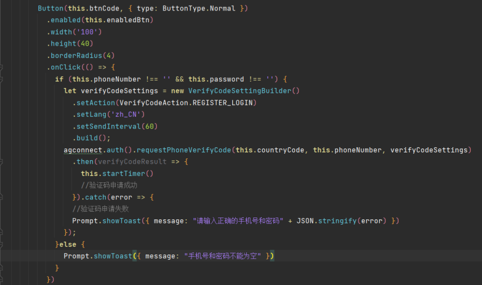The height and width of the screenshot is (285, 482).
Task: Click the comment '//验证码申请成功'
Action: coord(109,185)
